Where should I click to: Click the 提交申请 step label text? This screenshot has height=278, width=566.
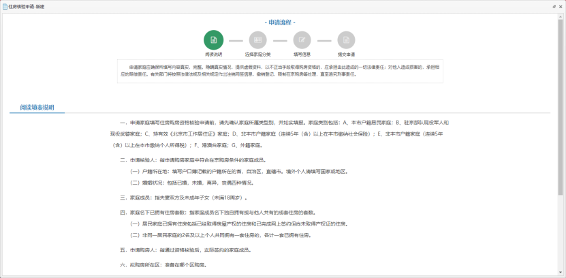(346, 54)
